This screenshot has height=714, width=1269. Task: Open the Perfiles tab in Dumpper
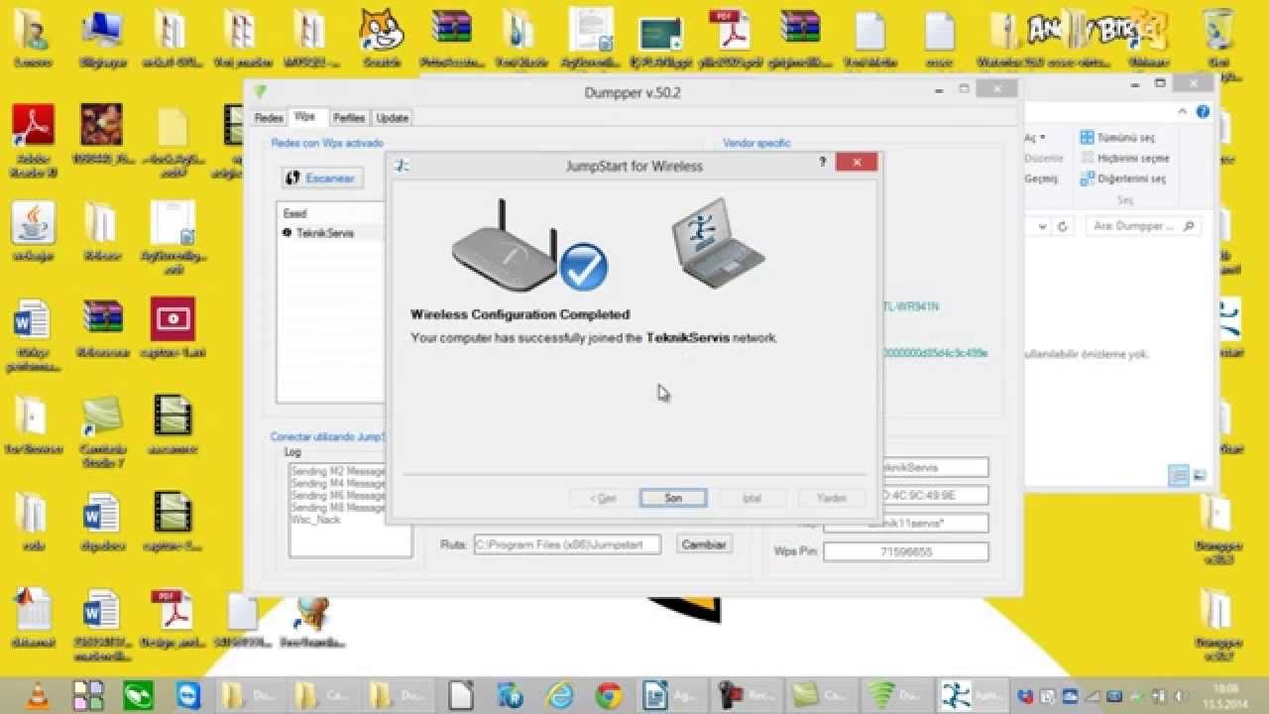349,118
